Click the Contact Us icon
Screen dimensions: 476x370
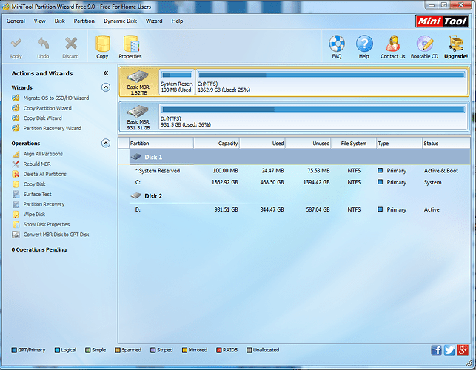click(x=393, y=44)
